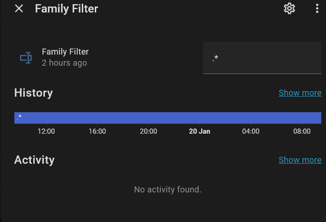Select the 04:00 mark on the timeline
This screenshot has width=326, height=222.
251,131
